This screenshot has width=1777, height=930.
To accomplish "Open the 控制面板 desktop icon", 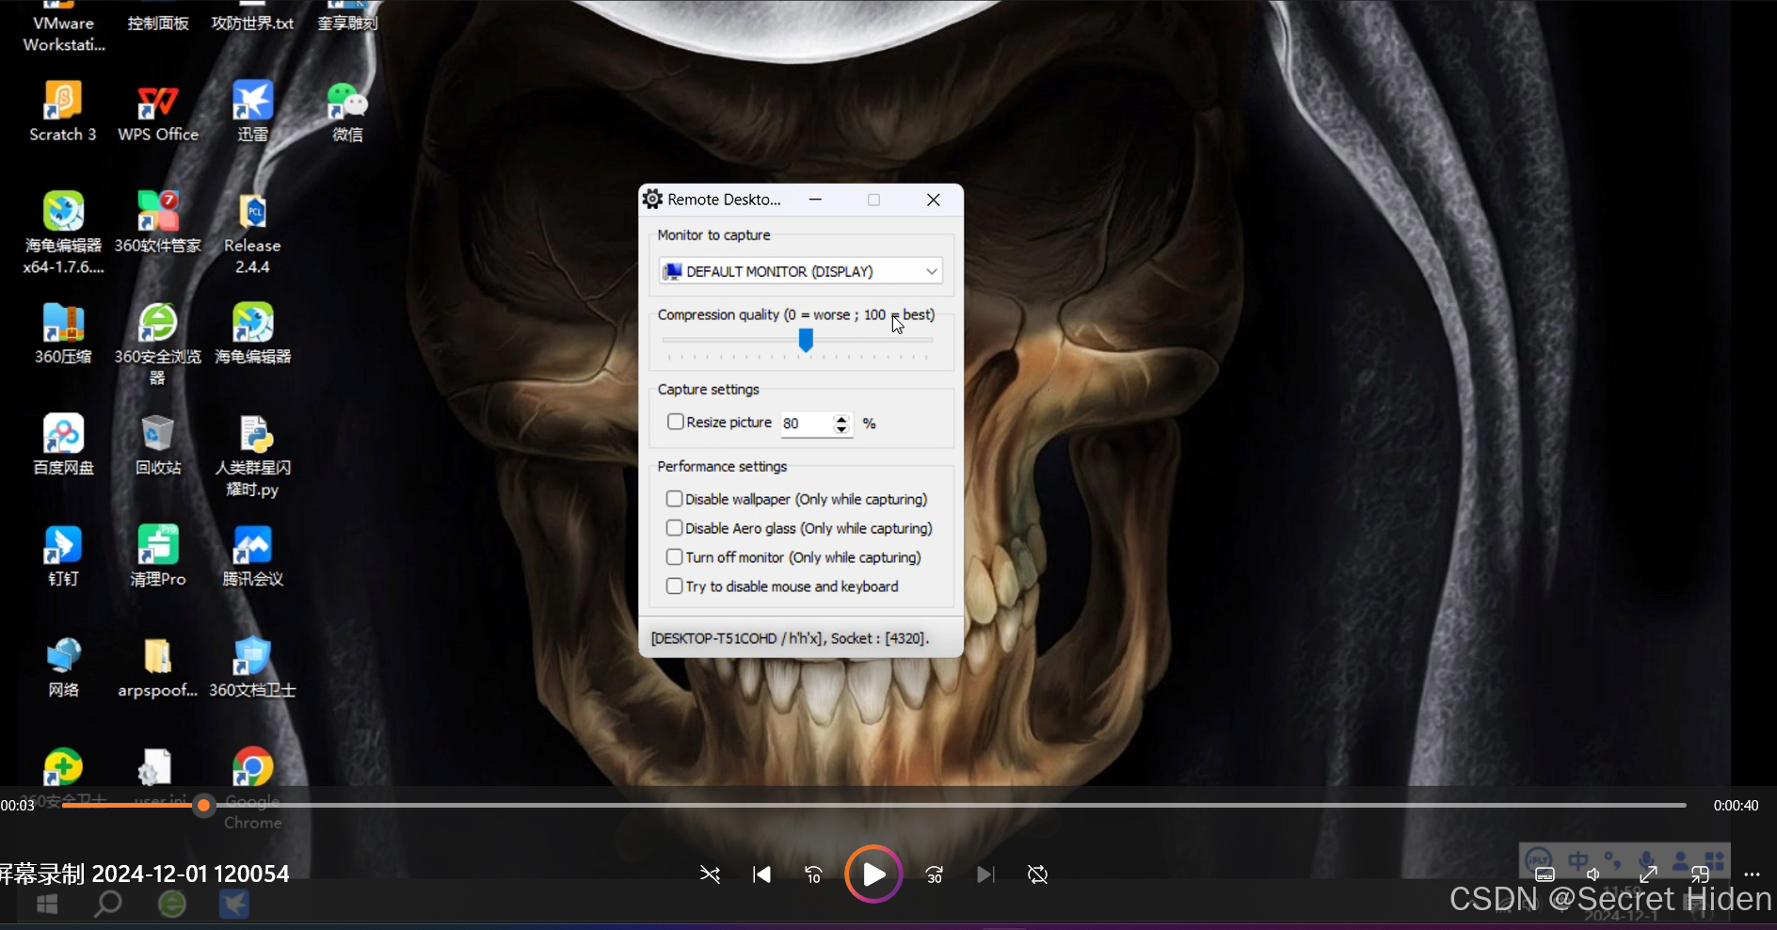I will click(x=158, y=17).
